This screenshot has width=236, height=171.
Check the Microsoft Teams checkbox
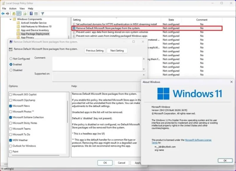pos(11,129)
